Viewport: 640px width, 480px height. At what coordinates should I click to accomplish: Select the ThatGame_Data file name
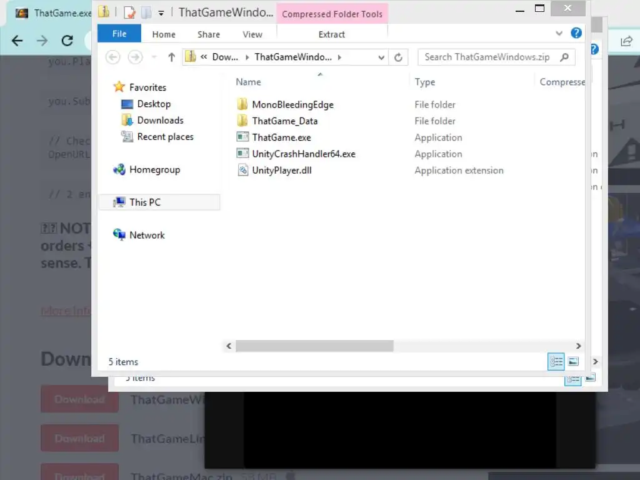click(x=285, y=121)
